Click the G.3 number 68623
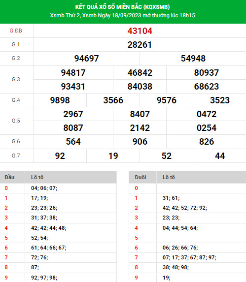The height and width of the screenshot is (282, 246). 207,87
